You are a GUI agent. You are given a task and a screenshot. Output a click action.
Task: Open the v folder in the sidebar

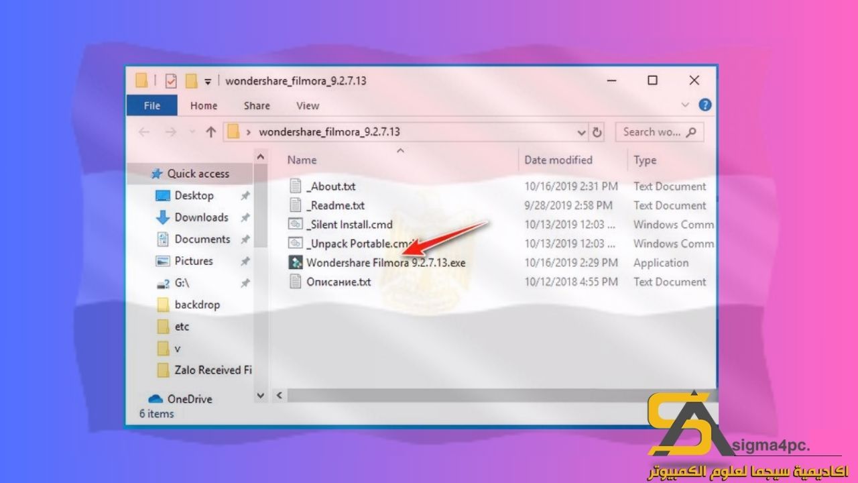178,348
